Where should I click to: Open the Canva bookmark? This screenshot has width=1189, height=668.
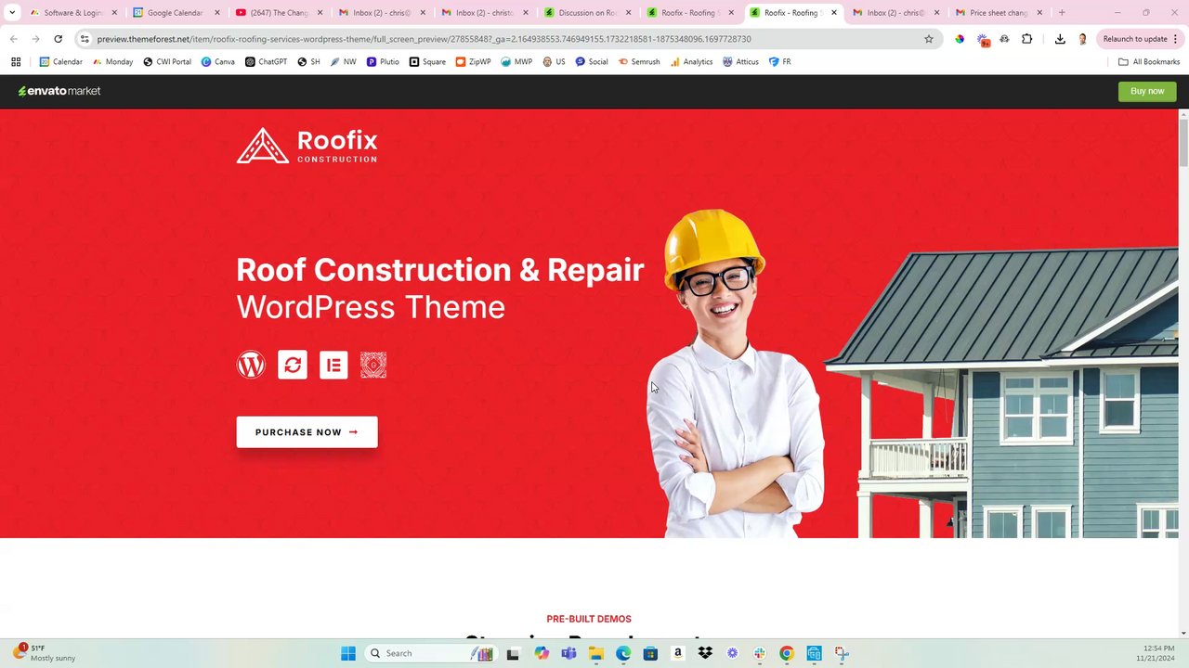(218, 61)
